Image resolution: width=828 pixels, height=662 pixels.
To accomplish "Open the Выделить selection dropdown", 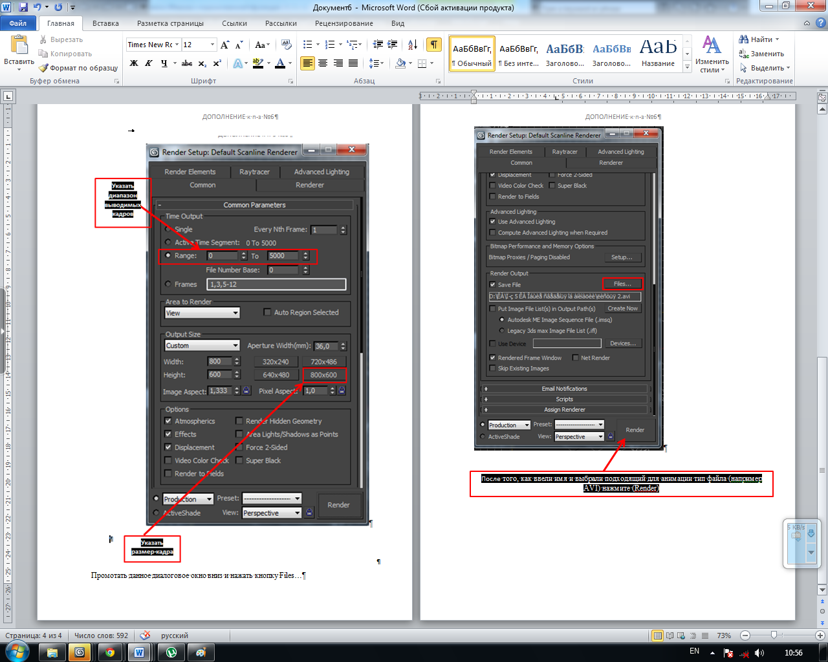I will click(x=765, y=68).
